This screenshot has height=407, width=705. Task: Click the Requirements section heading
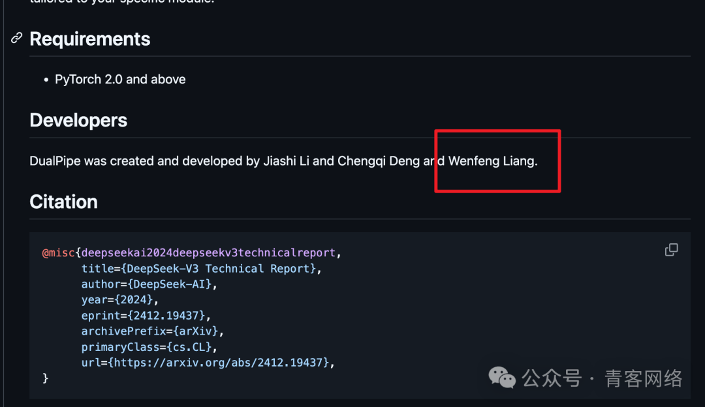click(x=90, y=39)
